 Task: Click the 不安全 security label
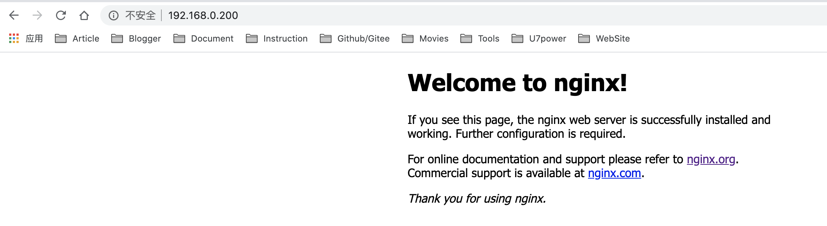click(x=141, y=15)
